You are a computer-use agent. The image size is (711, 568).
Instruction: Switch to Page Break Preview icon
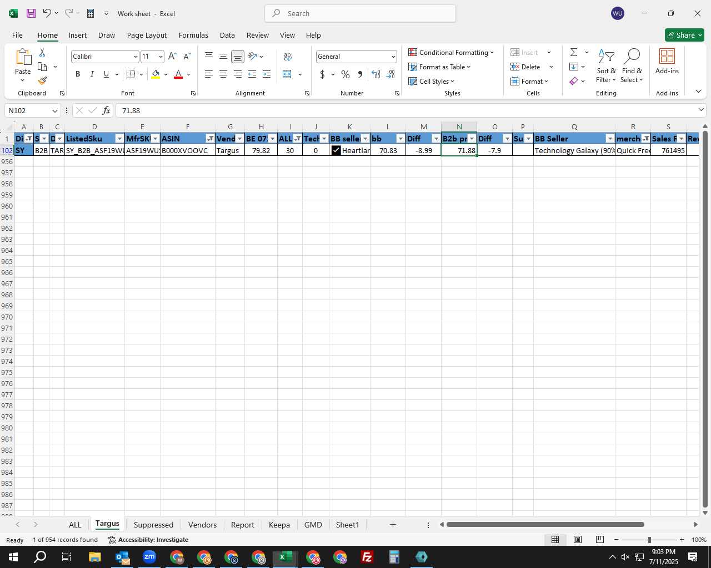click(599, 539)
